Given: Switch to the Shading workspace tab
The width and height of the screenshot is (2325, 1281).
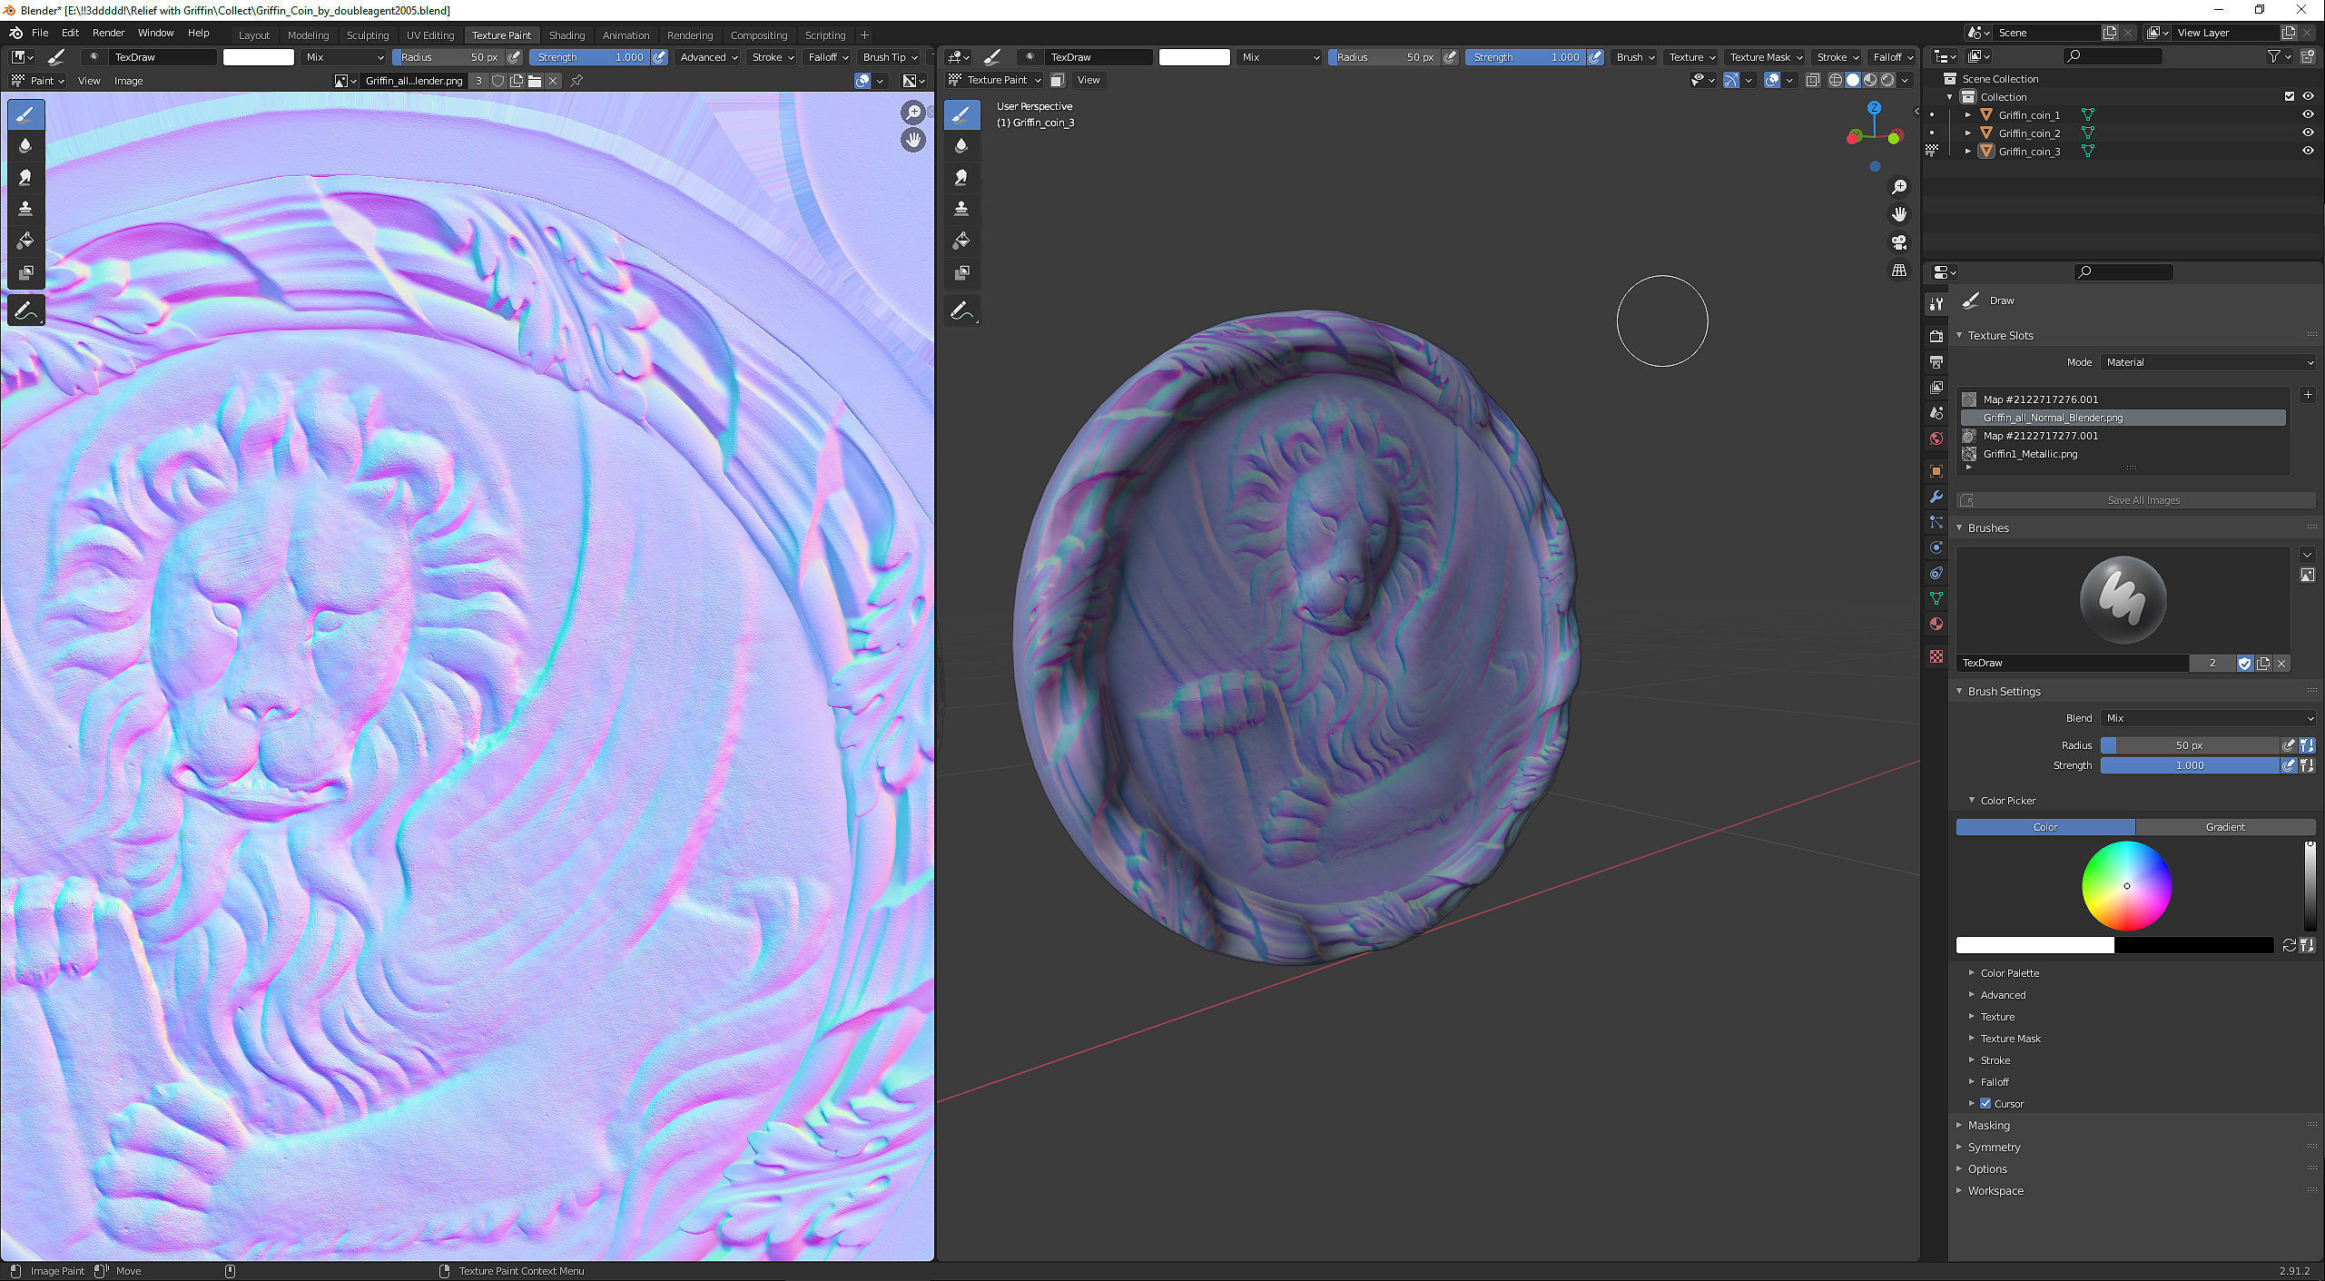Looking at the screenshot, I should [x=567, y=35].
